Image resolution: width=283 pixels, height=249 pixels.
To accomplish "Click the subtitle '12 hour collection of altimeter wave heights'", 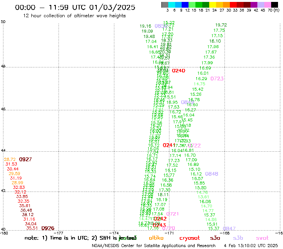I will pyautogui.click(x=74, y=16).
